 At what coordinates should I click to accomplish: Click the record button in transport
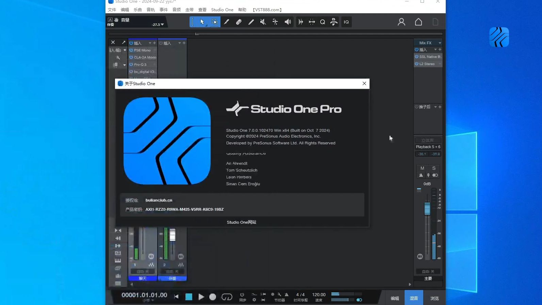pyautogui.click(x=213, y=297)
